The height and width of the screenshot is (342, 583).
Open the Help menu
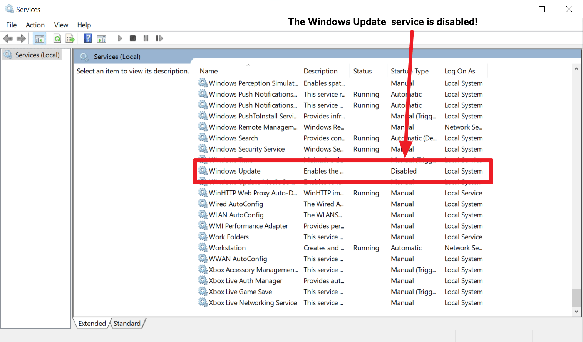[x=84, y=25]
